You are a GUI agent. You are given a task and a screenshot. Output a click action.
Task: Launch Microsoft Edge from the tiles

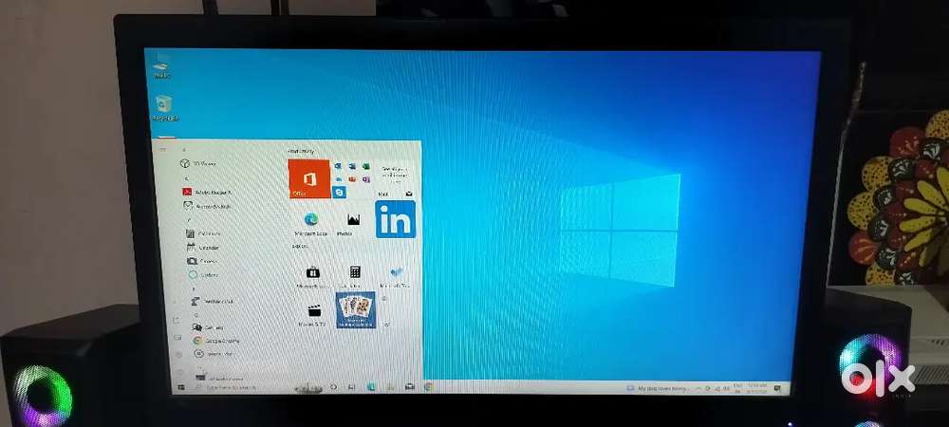[311, 223]
